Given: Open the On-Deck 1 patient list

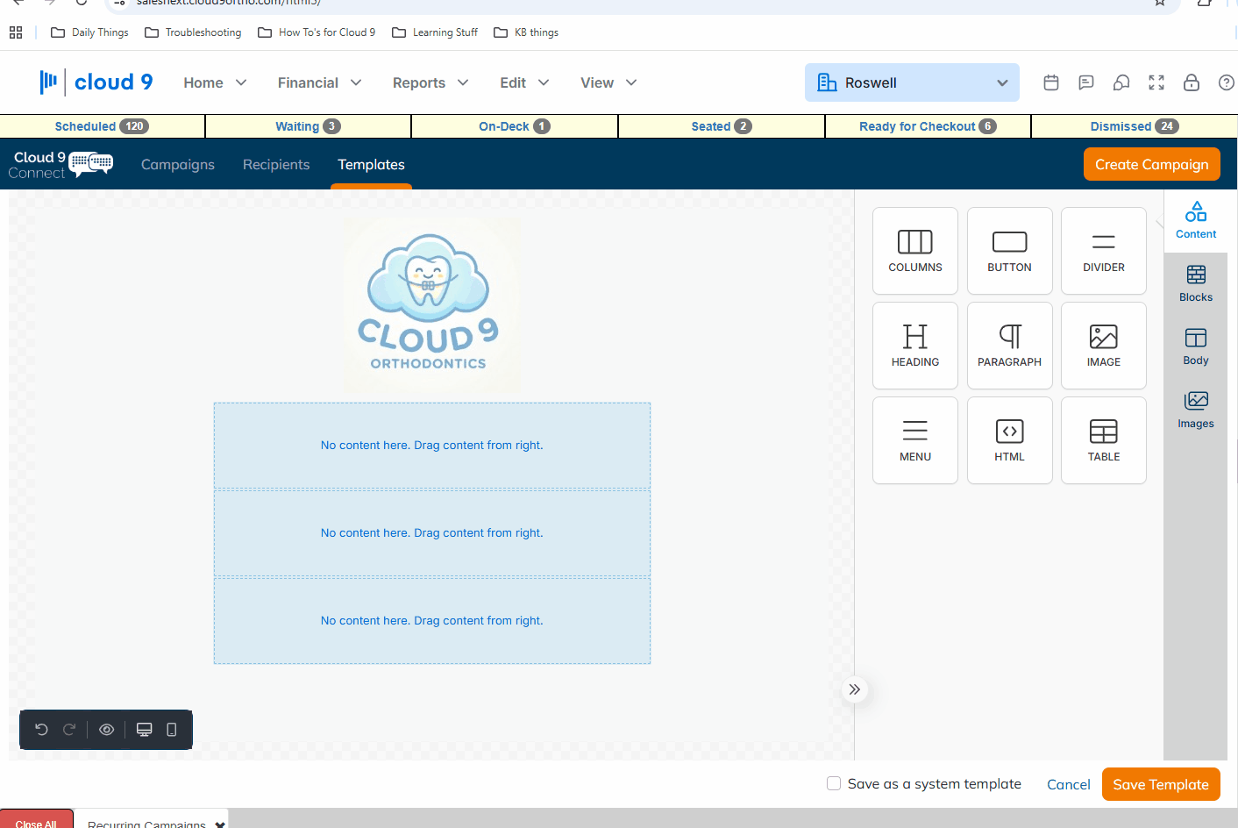Looking at the screenshot, I should pyautogui.click(x=515, y=126).
